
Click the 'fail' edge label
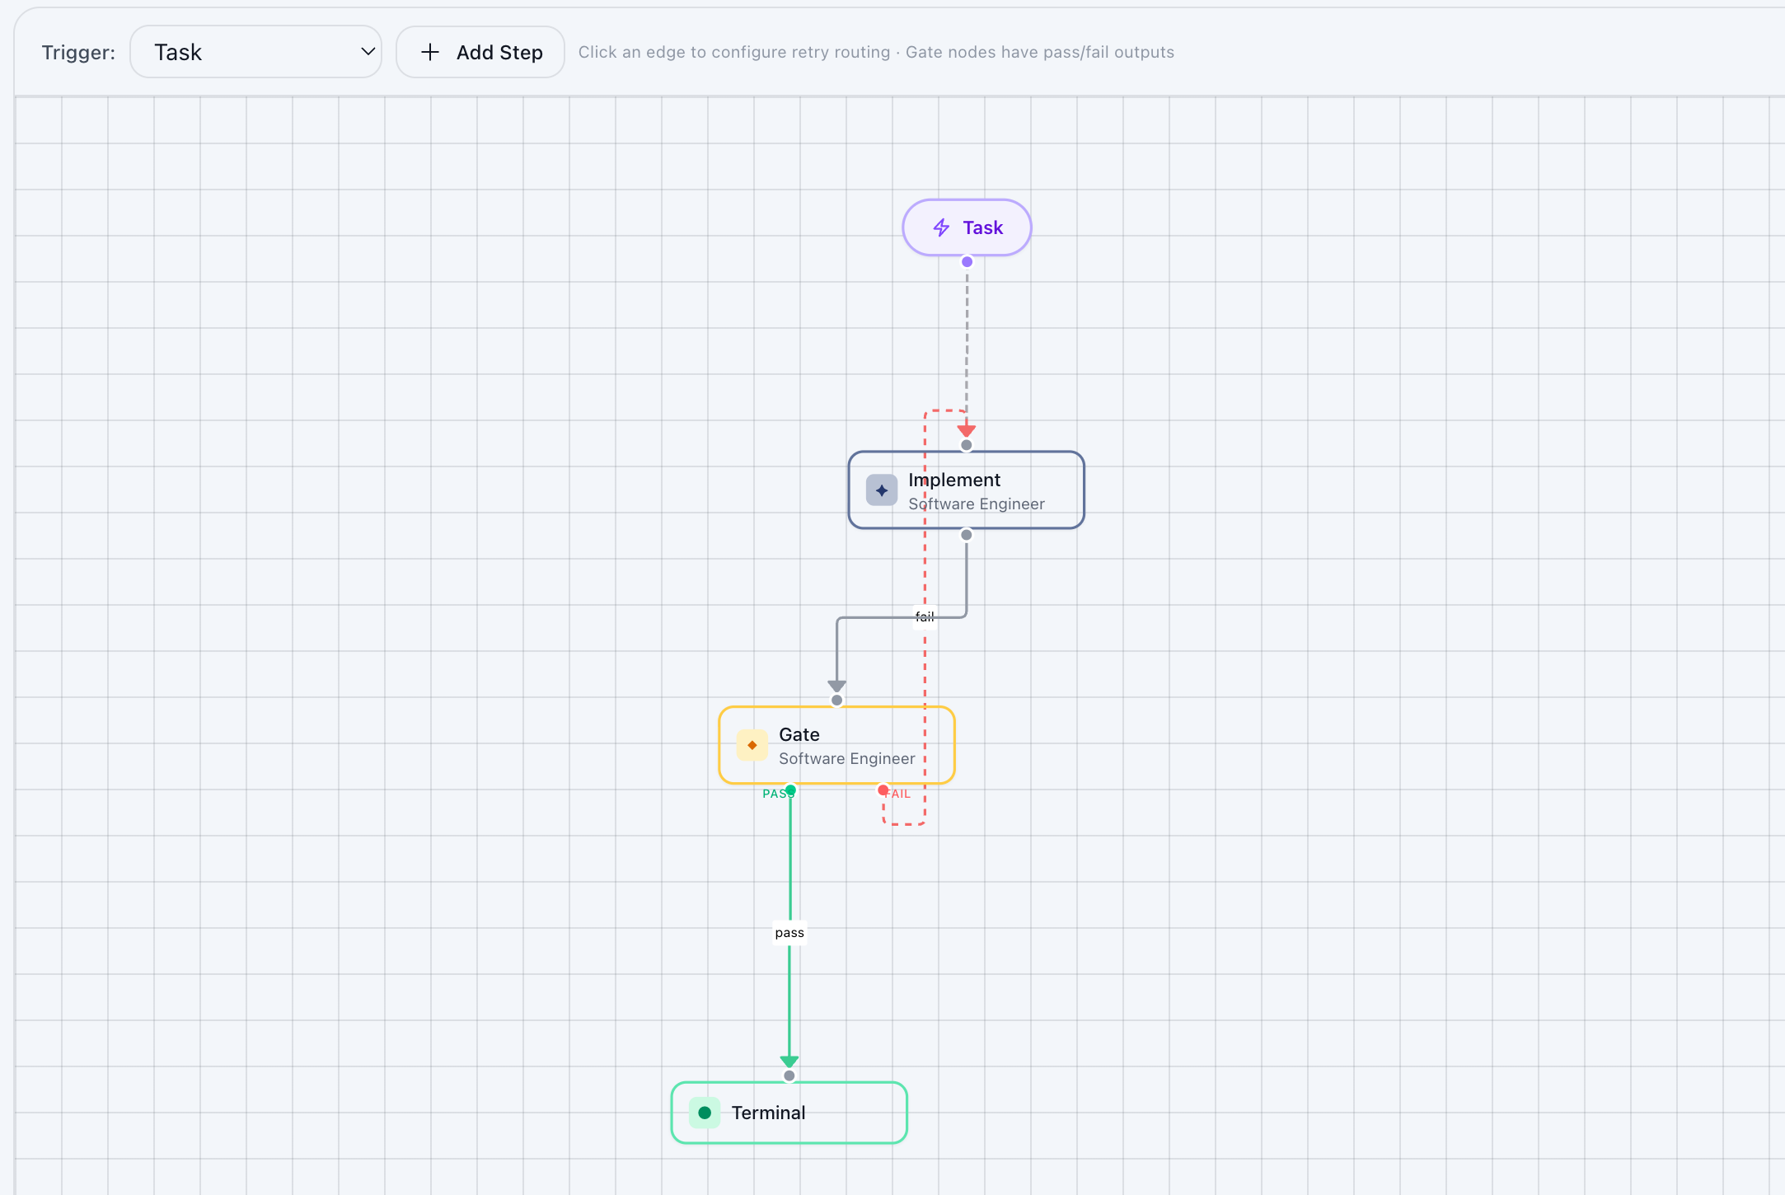click(925, 616)
